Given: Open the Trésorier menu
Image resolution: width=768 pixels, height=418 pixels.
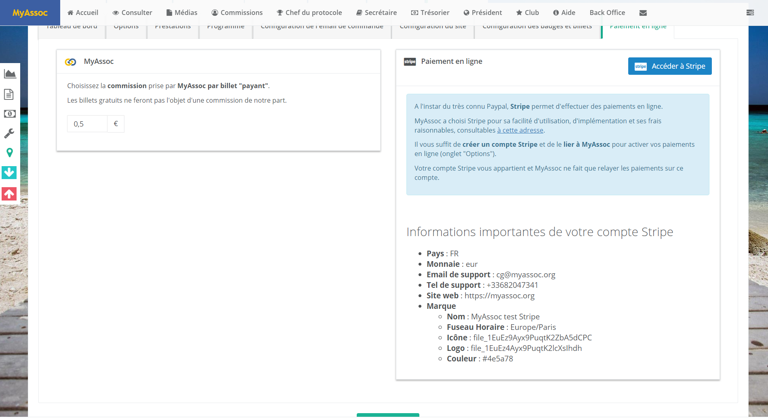Looking at the screenshot, I should (430, 13).
